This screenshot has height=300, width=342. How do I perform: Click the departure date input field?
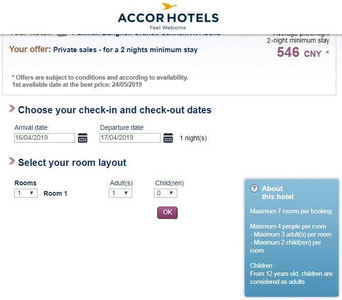point(130,138)
